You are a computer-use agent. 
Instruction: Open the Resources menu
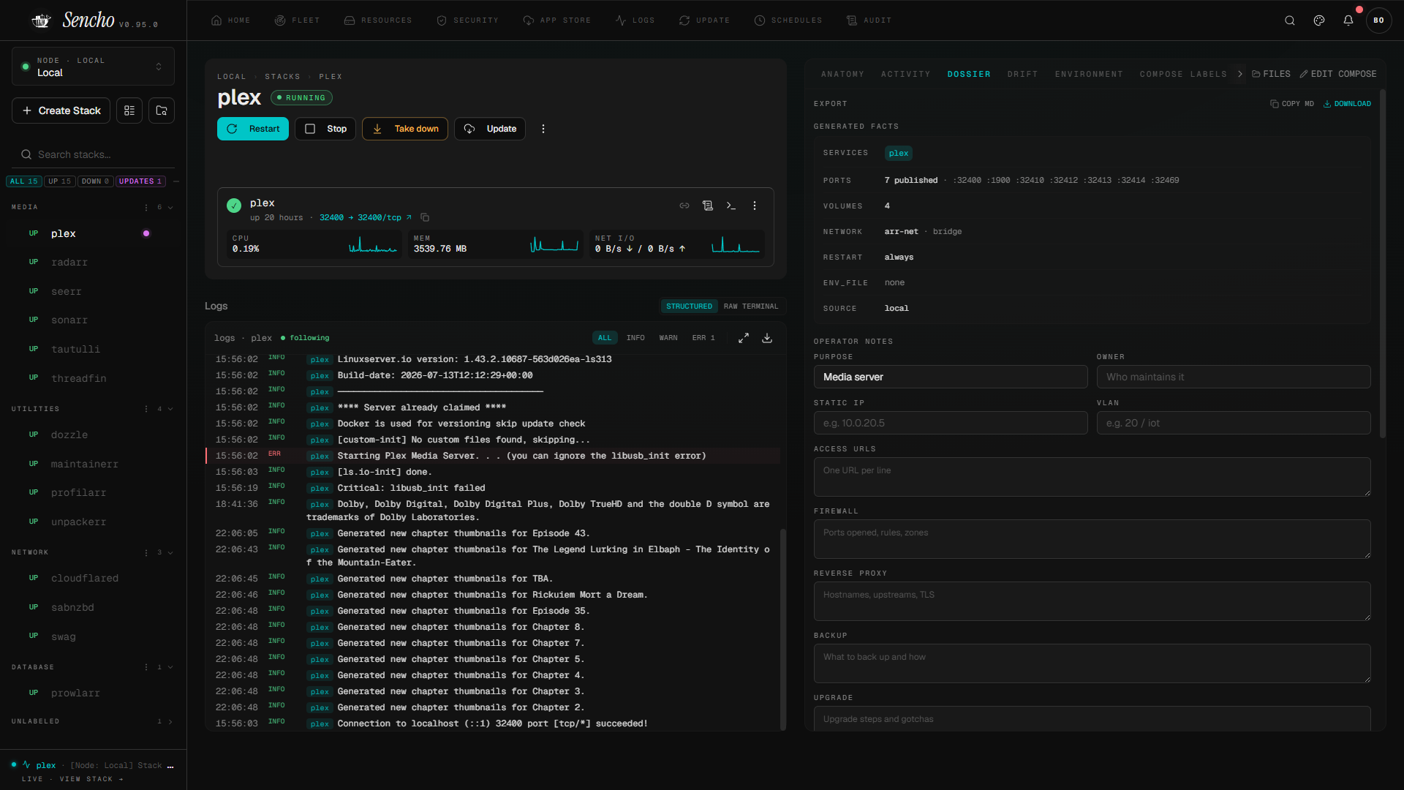(x=377, y=20)
